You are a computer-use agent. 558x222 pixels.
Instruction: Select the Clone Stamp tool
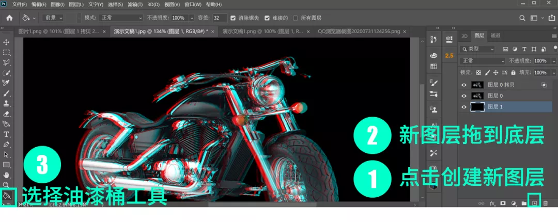point(6,104)
